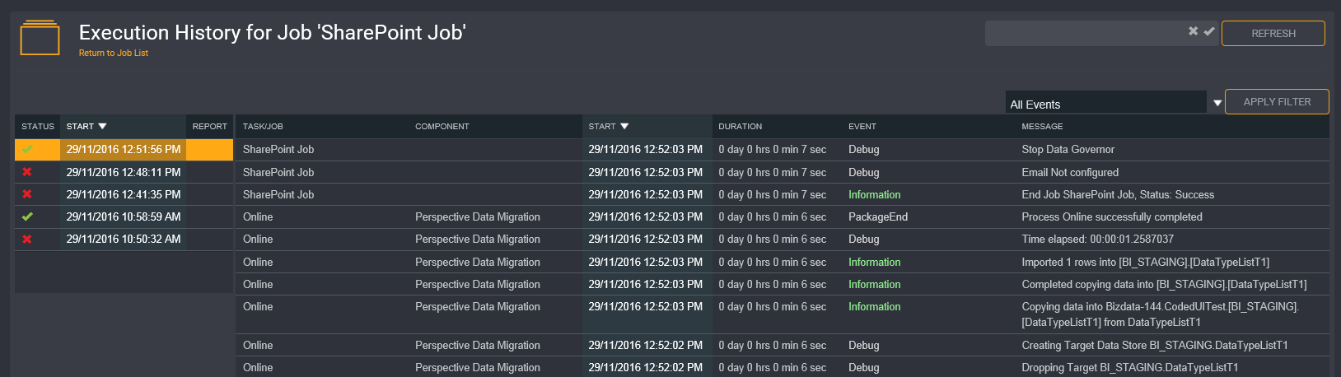
Task: Click the APPLY FILTER button
Action: point(1277,101)
